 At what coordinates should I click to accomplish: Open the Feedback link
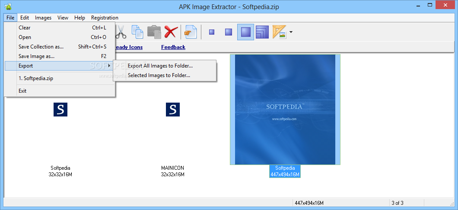[173, 47]
